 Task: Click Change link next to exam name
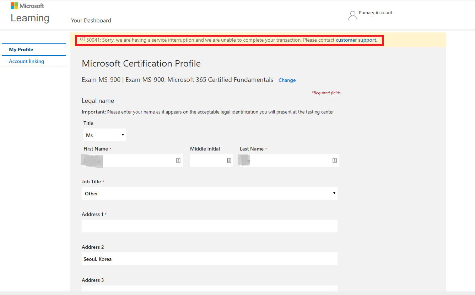287,80
